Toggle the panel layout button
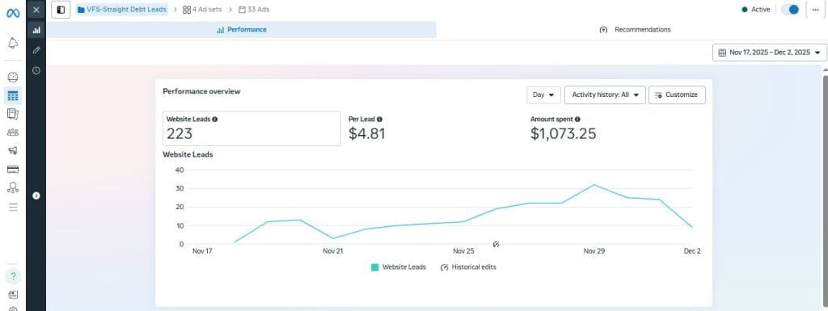 pyautogui.click(x=61, y=10)
